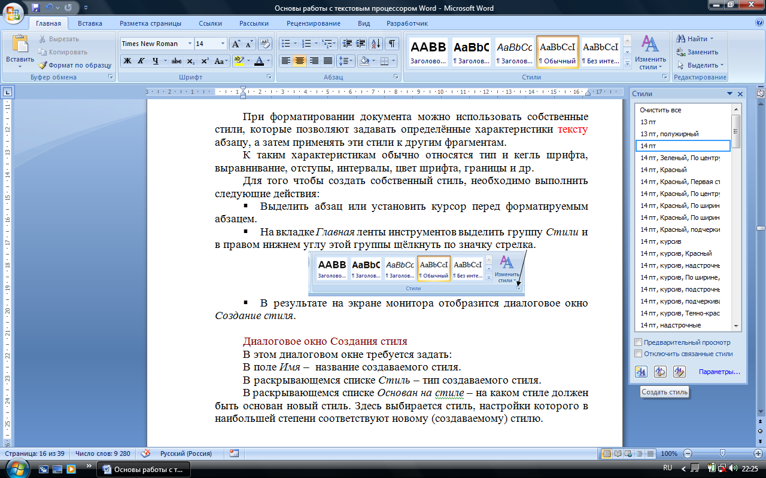Open underline style dropdown arrow

coord(165,61)
